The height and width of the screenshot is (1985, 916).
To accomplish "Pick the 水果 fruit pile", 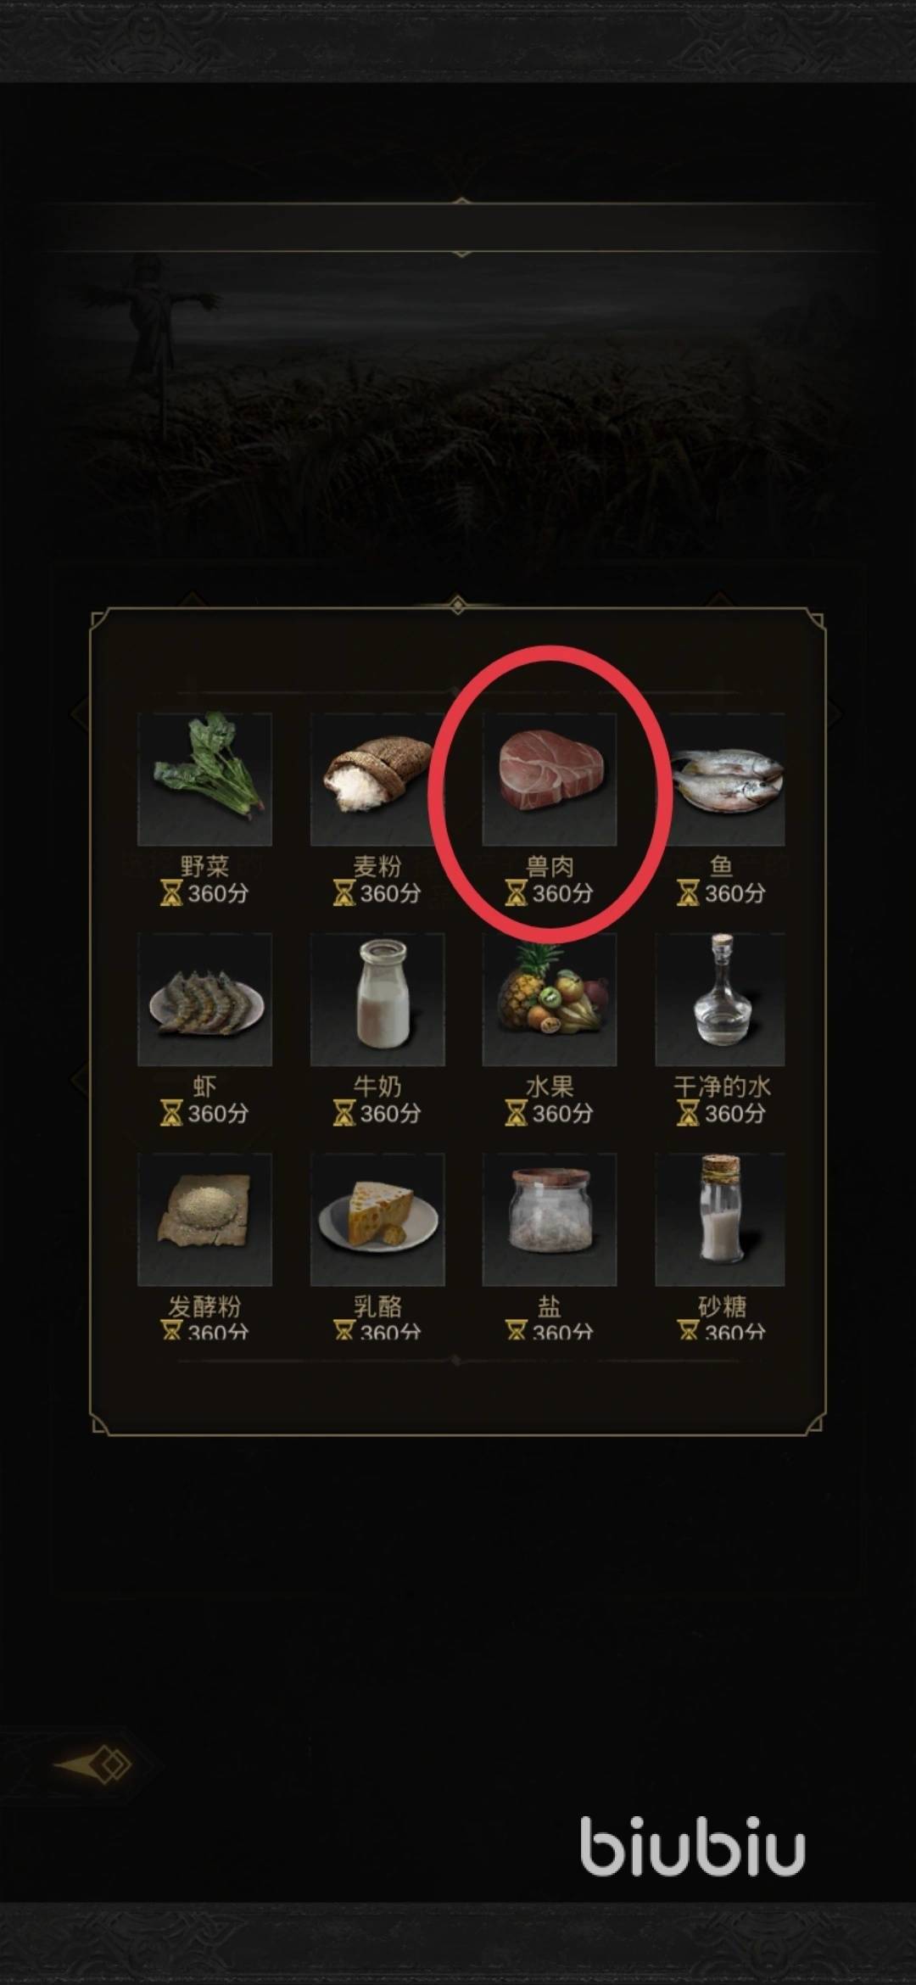I will click(x=550, y=999).
